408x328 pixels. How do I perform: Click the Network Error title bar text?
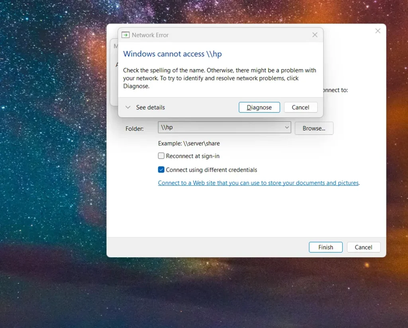pyautogui.click(x=150, y=35)
